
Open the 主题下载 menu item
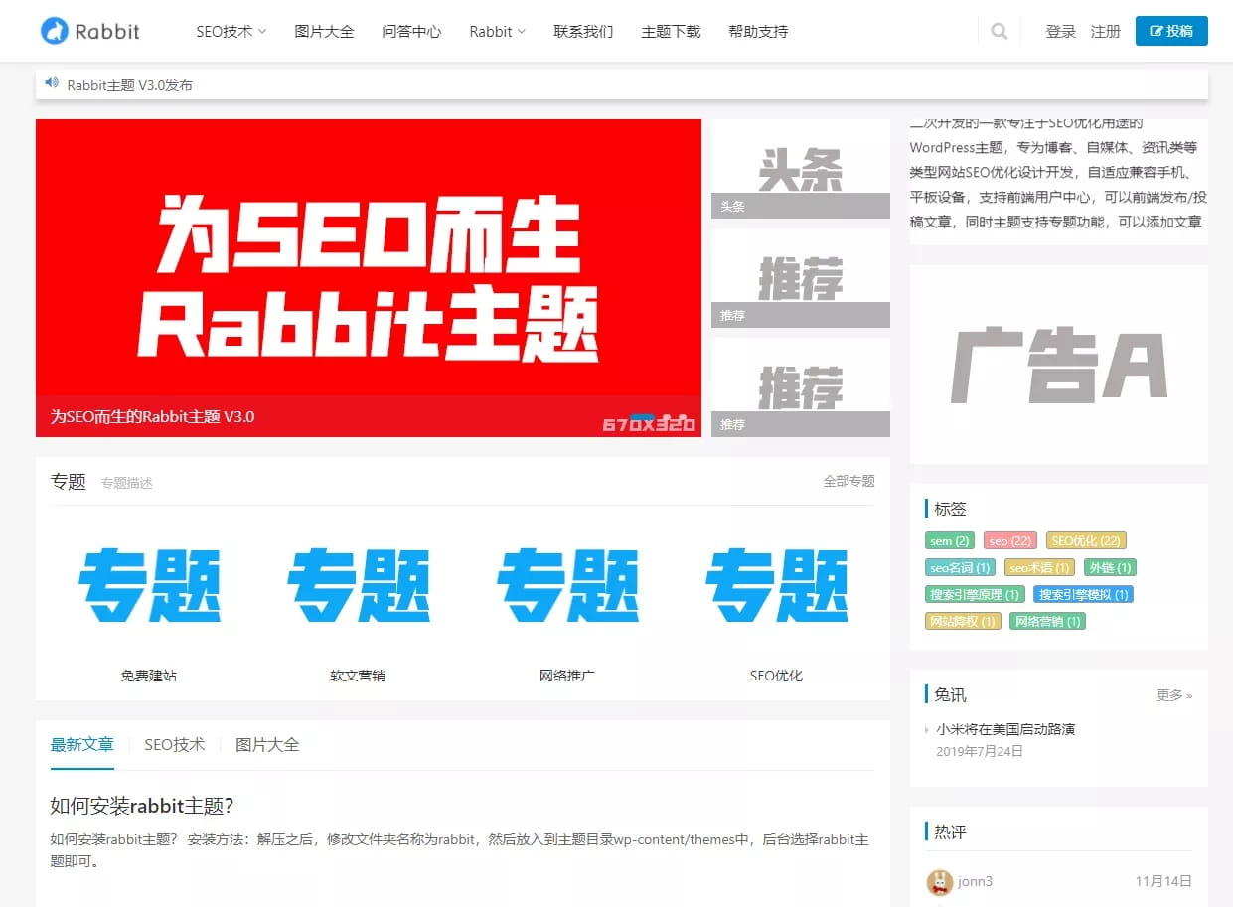670,31
